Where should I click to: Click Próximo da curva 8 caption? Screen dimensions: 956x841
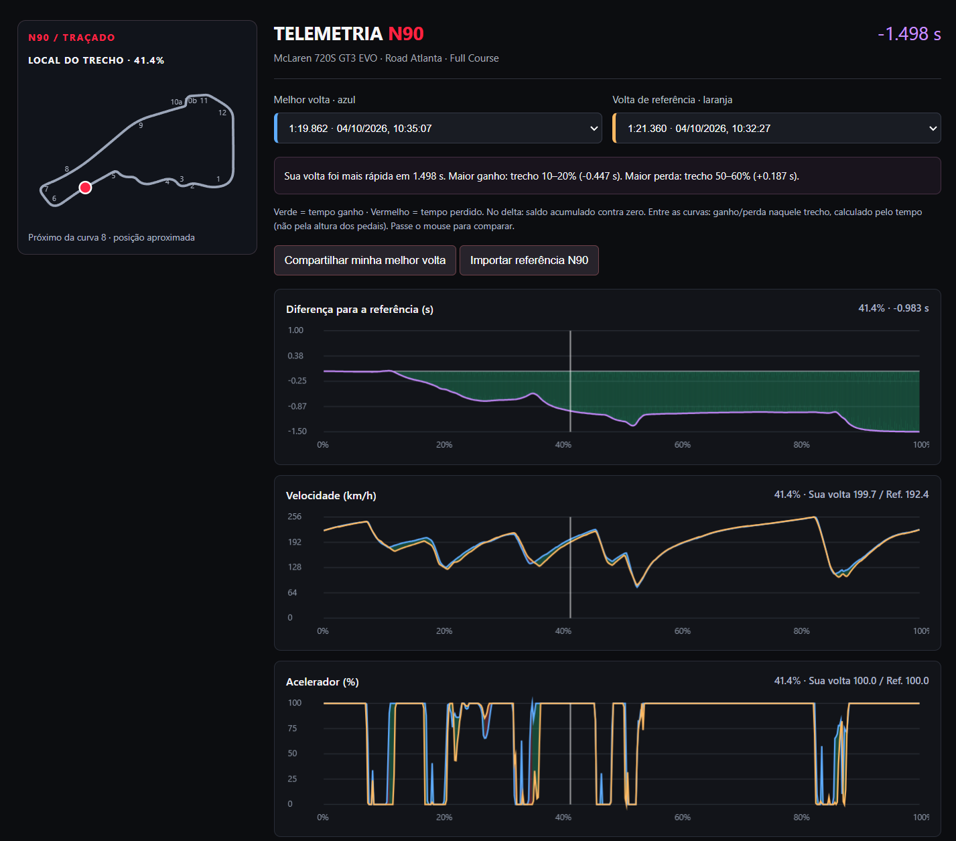click(111, 237)
